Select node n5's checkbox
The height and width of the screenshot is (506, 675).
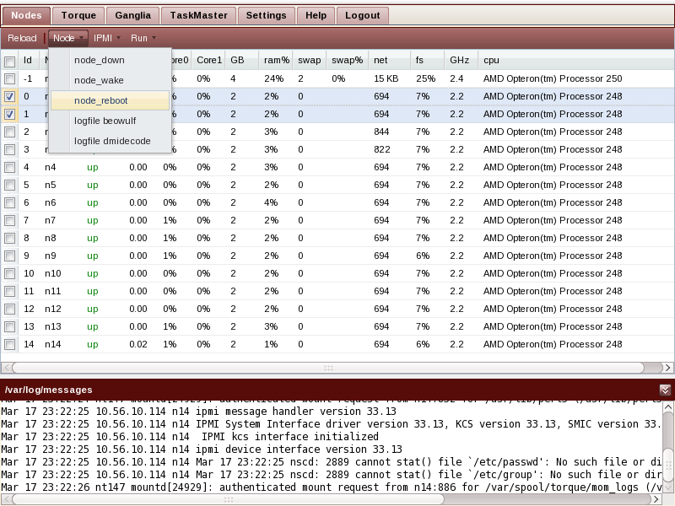click(9, 185)
